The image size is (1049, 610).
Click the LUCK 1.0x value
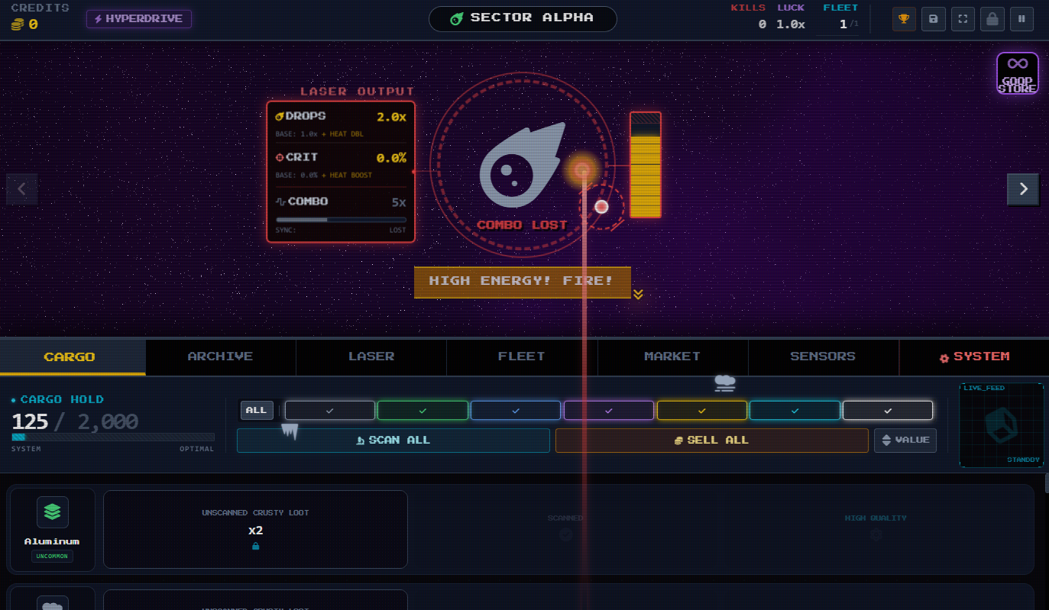click(791, 24)
